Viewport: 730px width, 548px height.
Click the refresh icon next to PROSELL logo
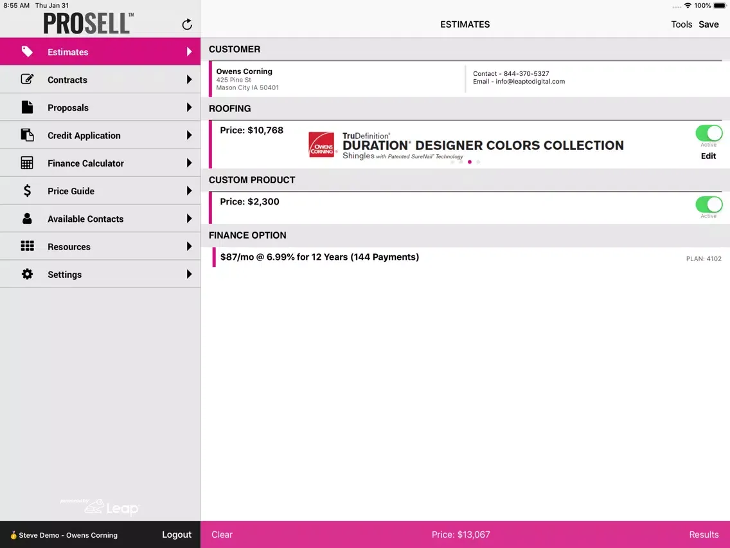point(187,24)
